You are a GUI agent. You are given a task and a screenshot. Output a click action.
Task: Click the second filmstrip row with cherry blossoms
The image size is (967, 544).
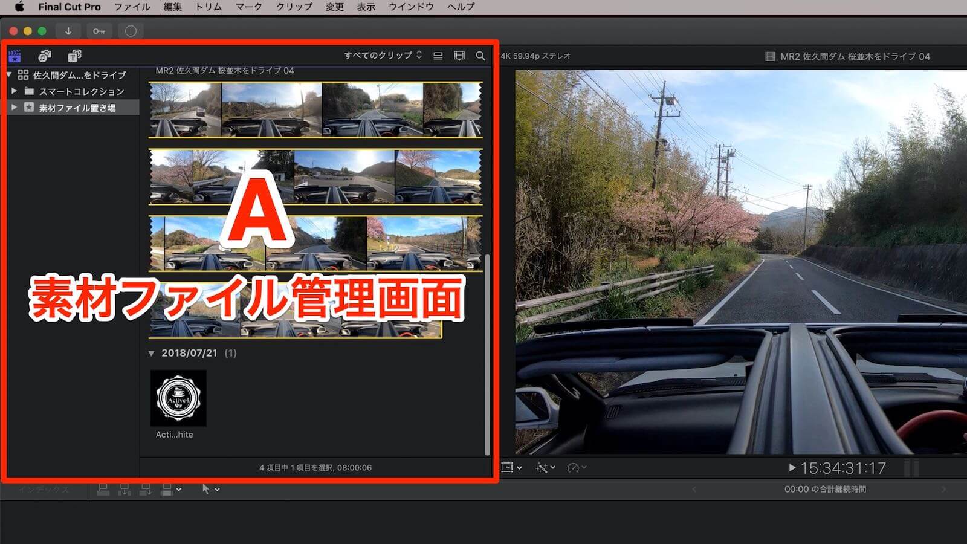pyautogui.click(x=315, y=176)
